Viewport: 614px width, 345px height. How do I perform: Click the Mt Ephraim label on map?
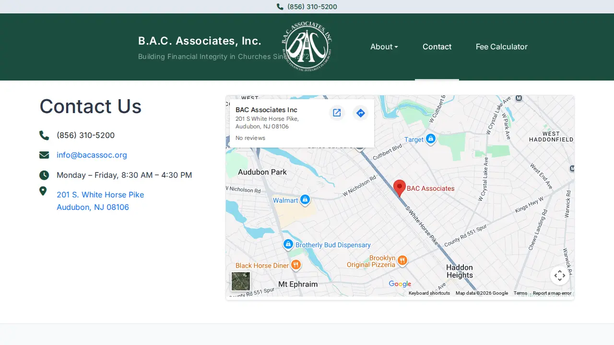(298, 284)
